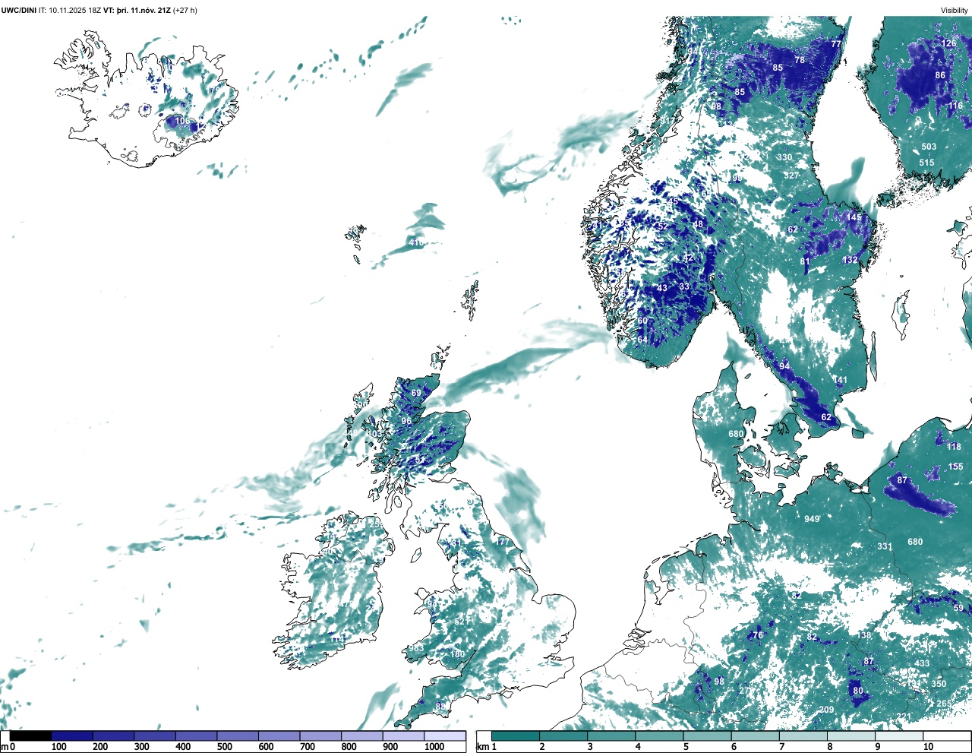The width and height of the screenshot is (972, 753).
Task: Click value '141' over southeast Sweden
Action: [x=840, y=381]
